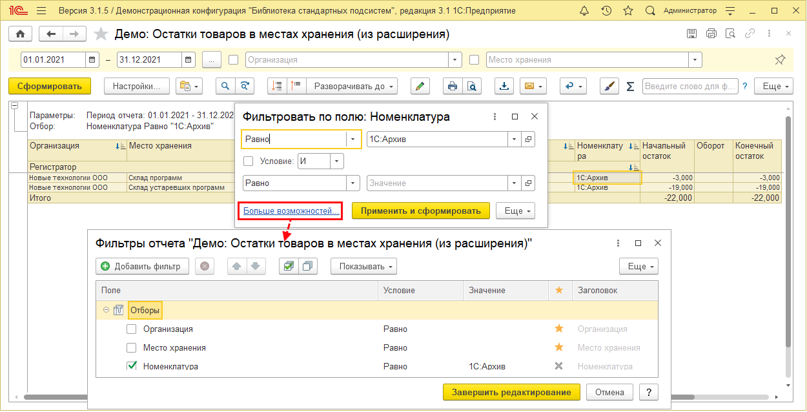Open second Равно condition dropdown

tap(353, 183)
